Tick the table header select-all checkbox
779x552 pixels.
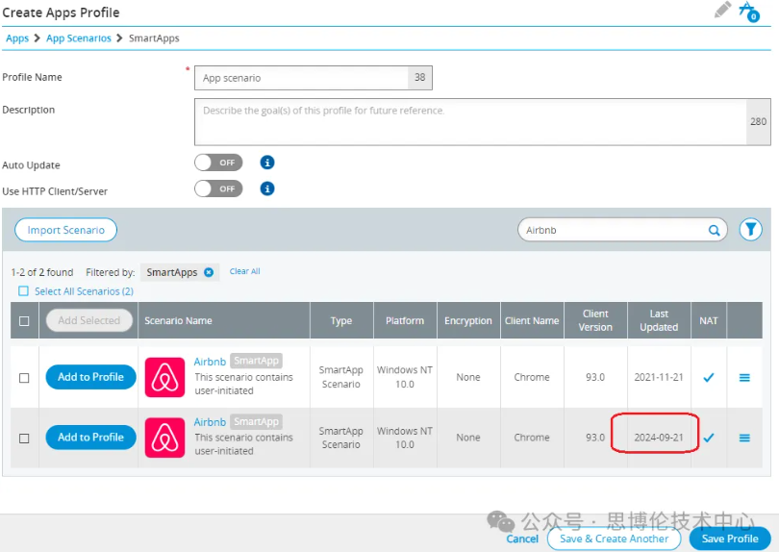pyautogui.click(x=24, y=321)
